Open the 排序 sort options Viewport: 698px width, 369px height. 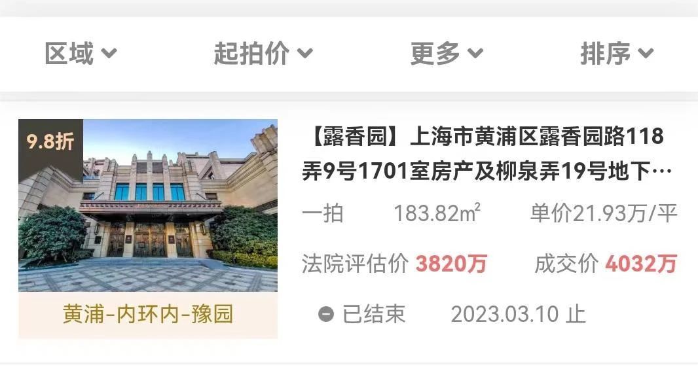pyautogui.click(x=617, y=54)
